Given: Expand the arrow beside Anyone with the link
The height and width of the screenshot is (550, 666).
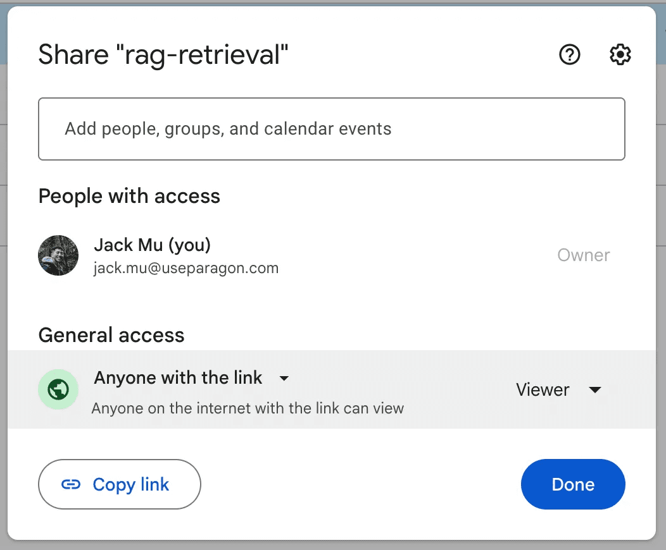Looking at the screenshot, I should click(284, 378).
